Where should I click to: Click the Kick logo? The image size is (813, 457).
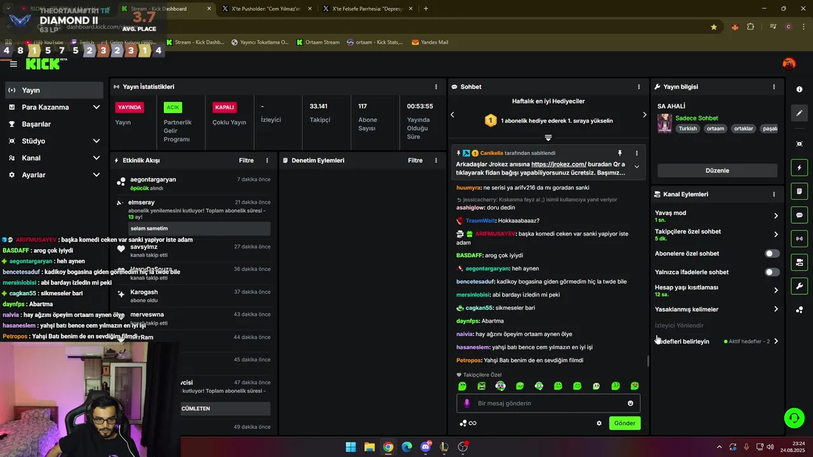click(46, 64)
